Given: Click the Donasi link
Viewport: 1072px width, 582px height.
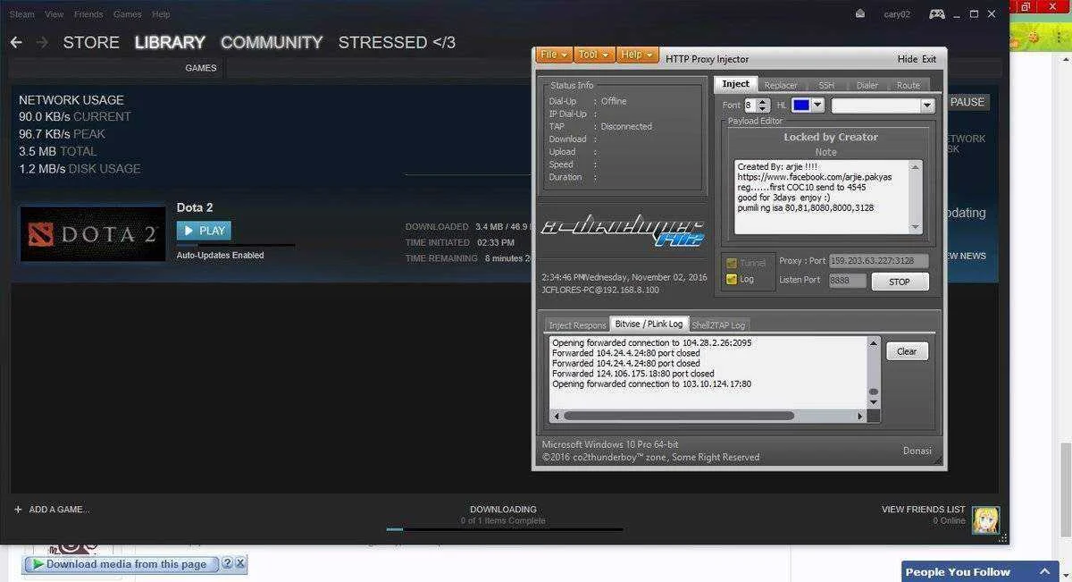Looking at the screenshot, I should [x=917, y=451].
